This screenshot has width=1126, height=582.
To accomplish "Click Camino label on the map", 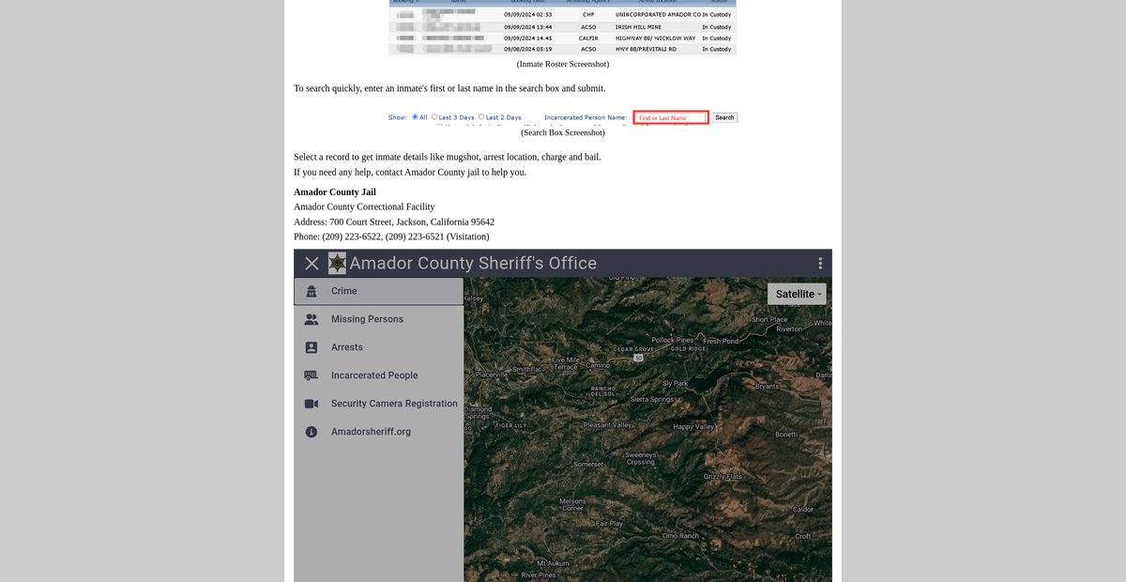I will 598,364.
